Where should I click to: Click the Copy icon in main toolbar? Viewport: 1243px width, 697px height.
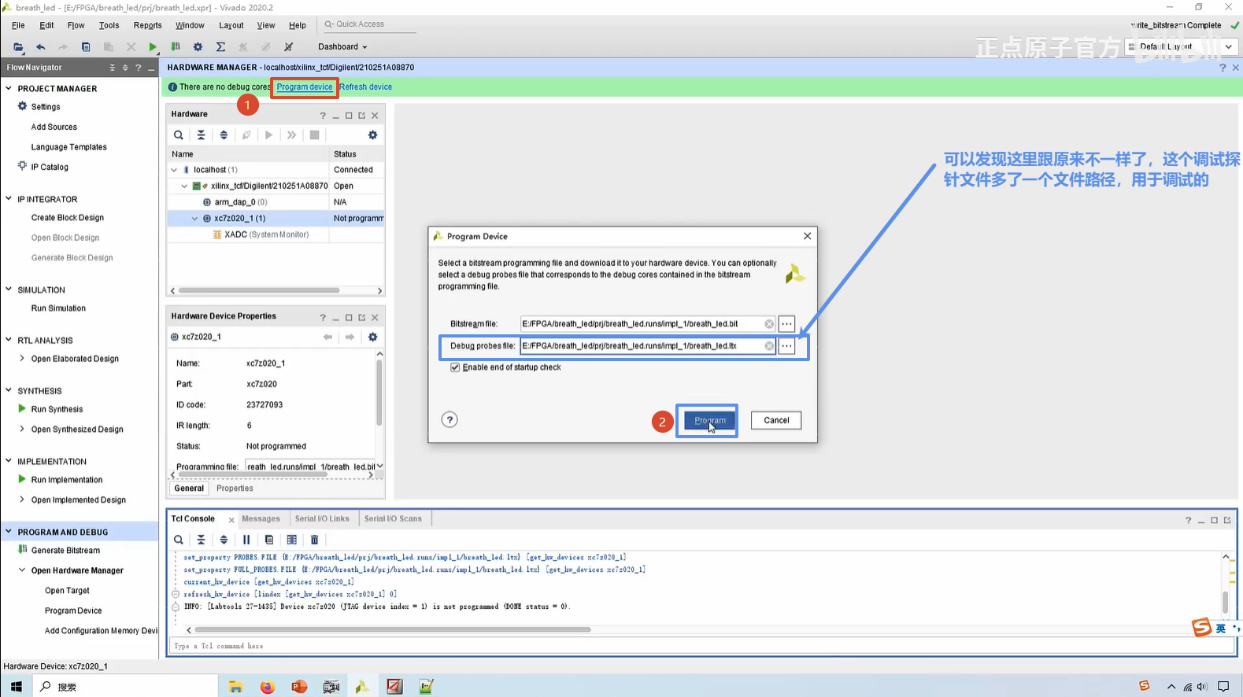[x=86, y=47]
